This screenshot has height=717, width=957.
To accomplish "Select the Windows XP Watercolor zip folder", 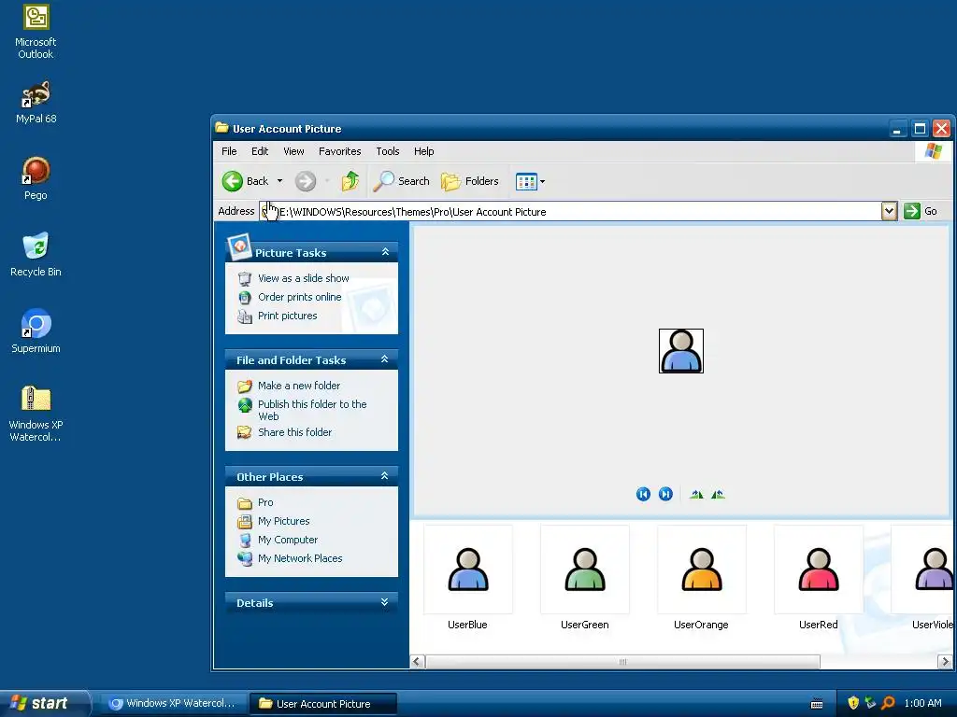I will 36,414.
